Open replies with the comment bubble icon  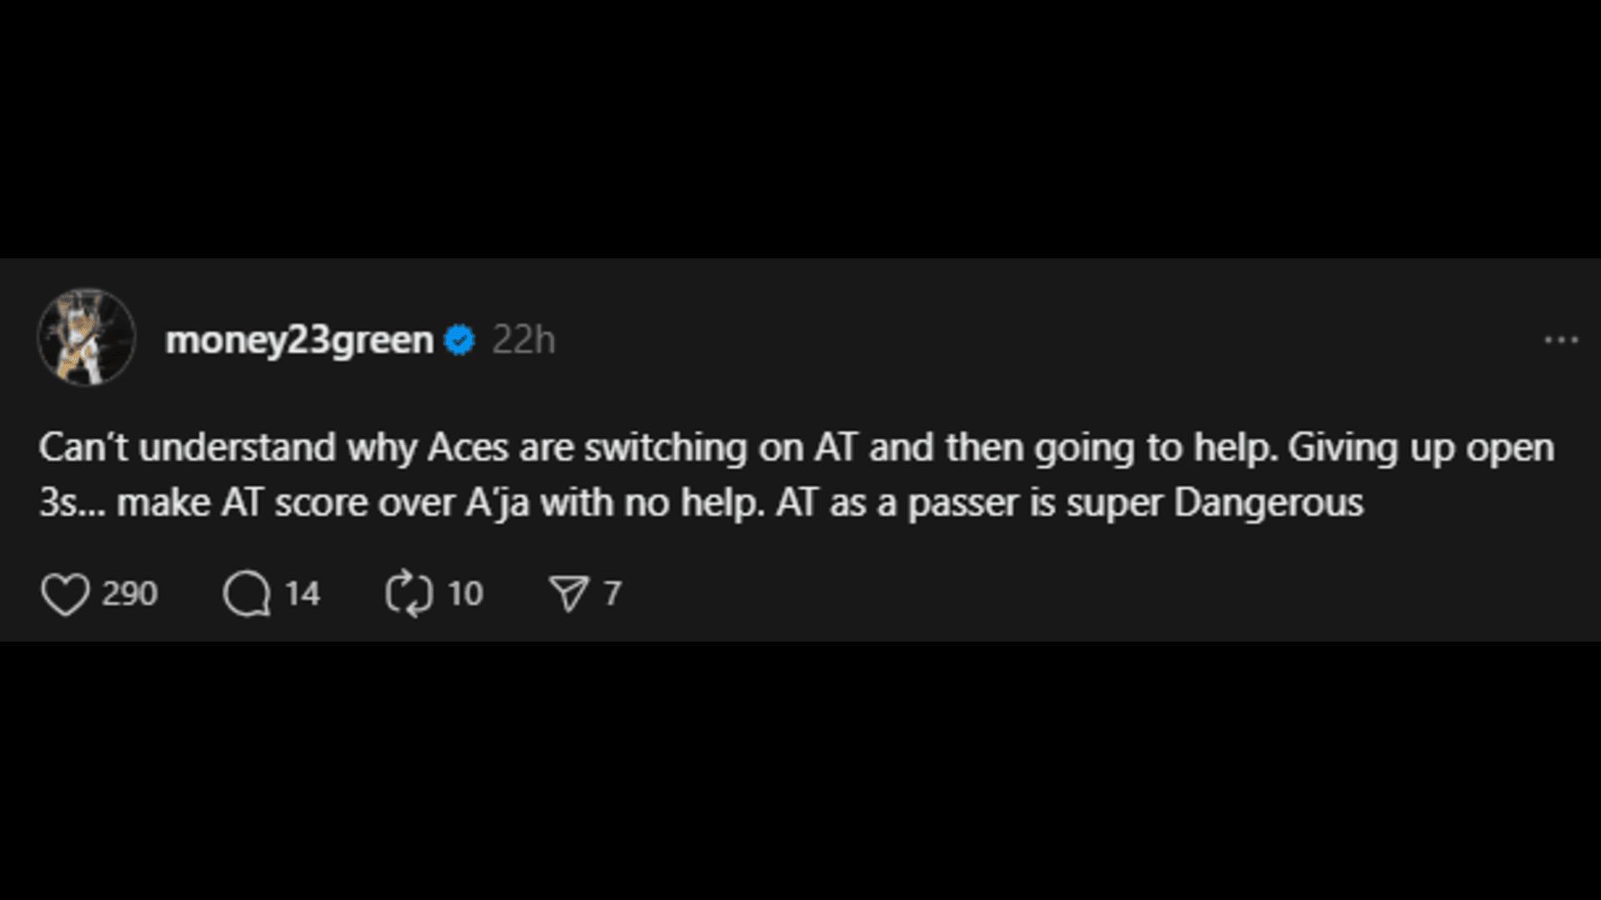pyautogui.click(x=247, y=594)
